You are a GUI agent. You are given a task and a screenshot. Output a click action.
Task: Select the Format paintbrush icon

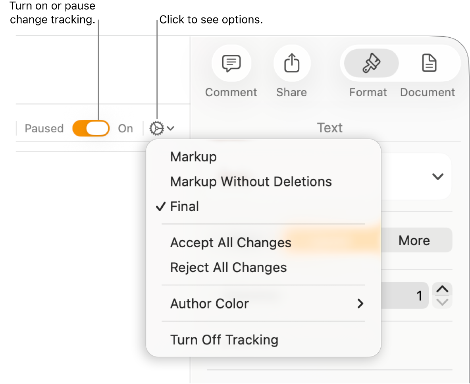370,63
